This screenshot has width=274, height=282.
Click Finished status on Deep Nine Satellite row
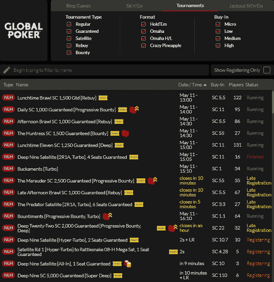point(255,157)
